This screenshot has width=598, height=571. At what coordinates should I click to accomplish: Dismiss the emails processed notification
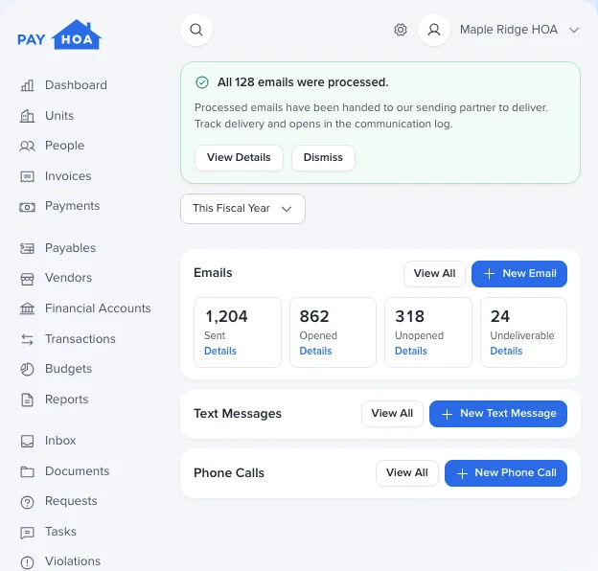point(323,157)
